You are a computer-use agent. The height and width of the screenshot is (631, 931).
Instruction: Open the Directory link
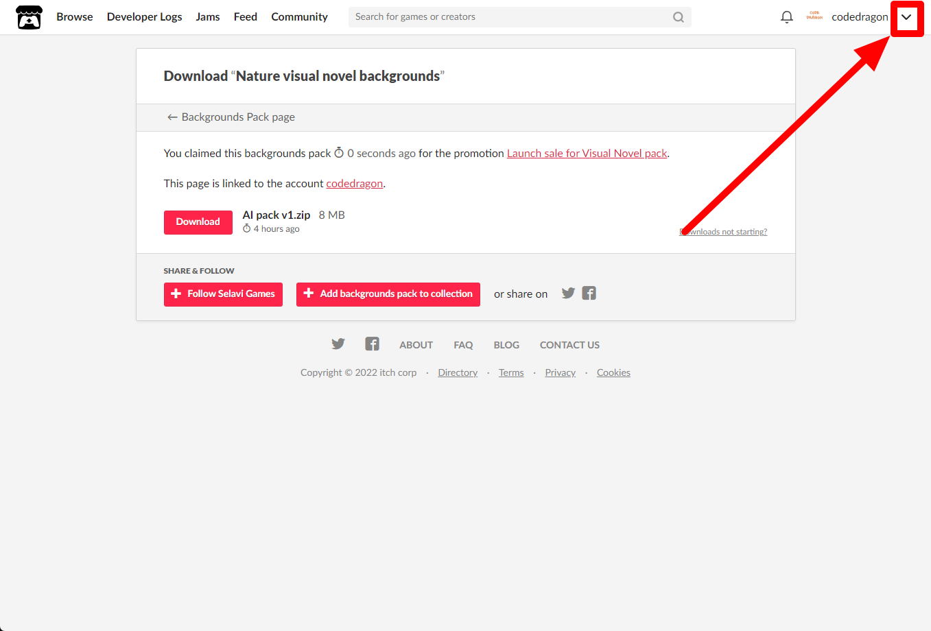click(458, 372)
